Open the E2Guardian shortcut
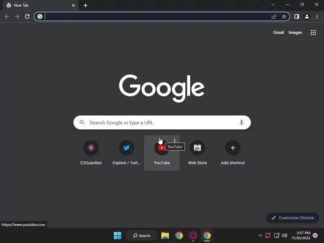Viewport: 324px width, 243px height. pyautogui.click(x=91, y=153)
